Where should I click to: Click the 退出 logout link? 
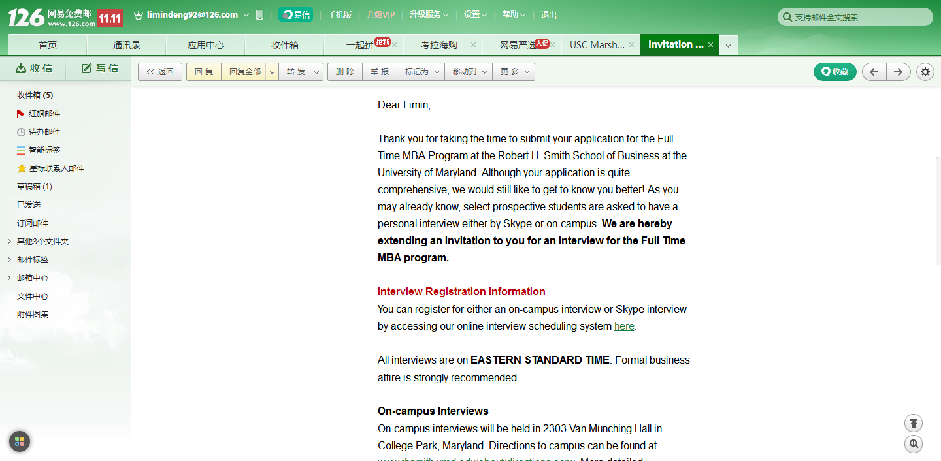[x=549, y=14]
